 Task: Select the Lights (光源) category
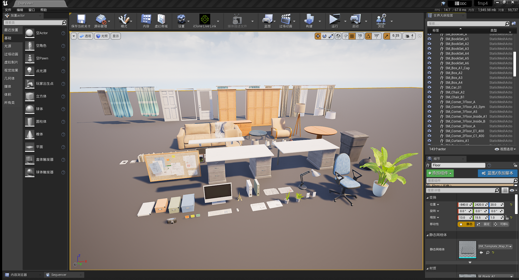(8, 46)
